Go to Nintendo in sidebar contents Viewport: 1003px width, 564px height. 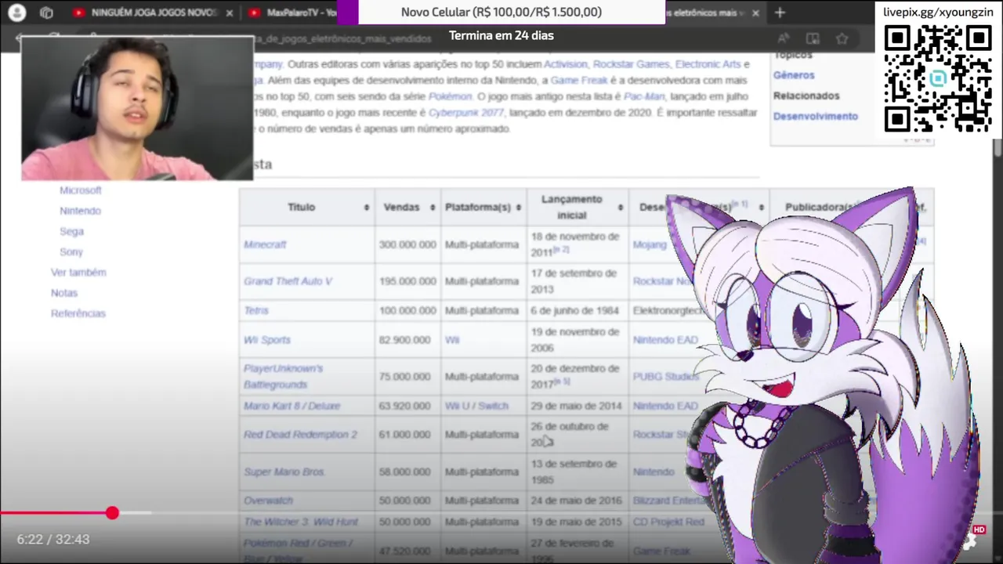pos(80,211)
